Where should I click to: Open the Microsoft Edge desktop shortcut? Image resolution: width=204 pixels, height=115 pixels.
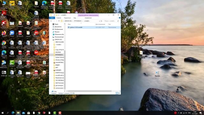pos(4,54)
